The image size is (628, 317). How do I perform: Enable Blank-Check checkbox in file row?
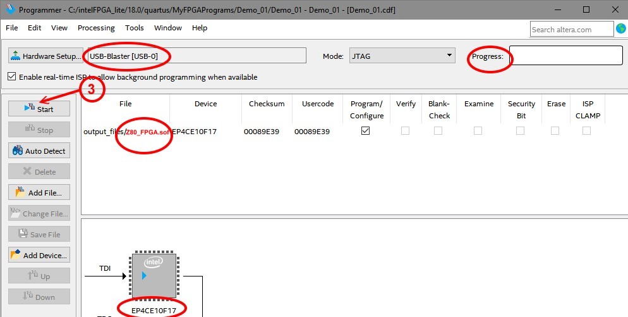coord(438,131)
